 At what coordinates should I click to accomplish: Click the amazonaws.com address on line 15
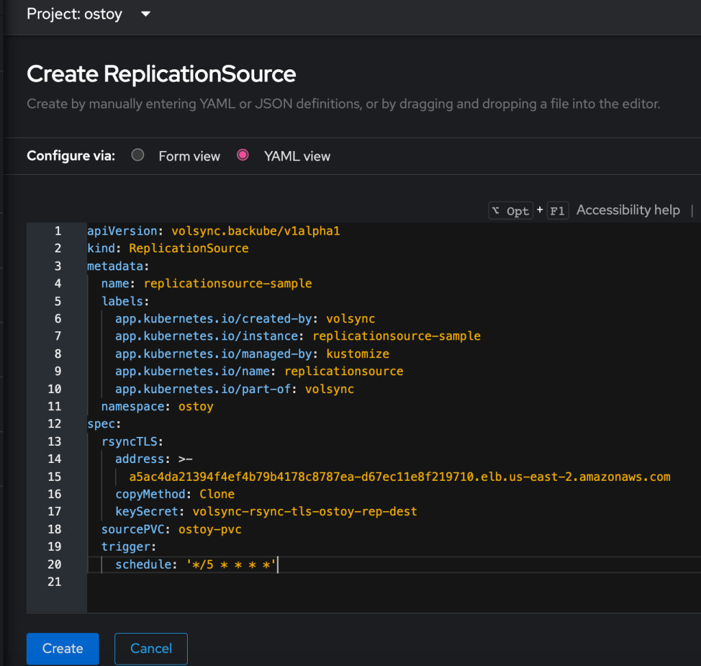click(x=399, y=477)
